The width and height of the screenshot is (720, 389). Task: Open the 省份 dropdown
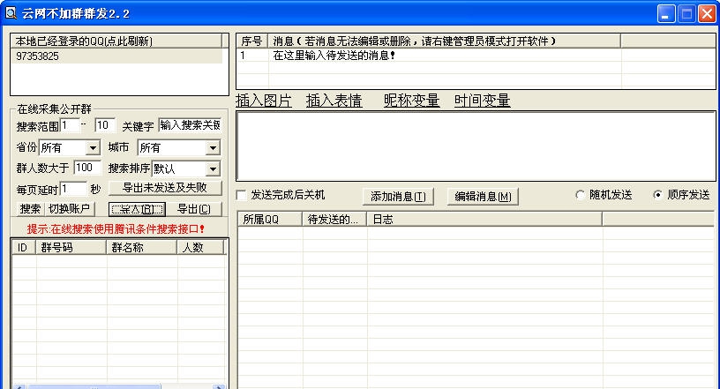coord(93,148)
